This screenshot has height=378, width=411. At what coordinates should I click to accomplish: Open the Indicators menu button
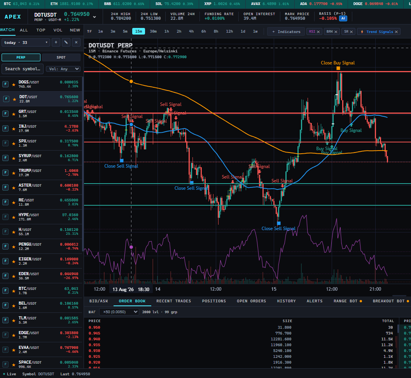pyautogui.click(x=286, y=32)
